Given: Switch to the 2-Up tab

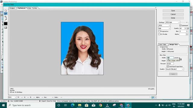Looking at the screenshot, I should click(x=29, y=8).
